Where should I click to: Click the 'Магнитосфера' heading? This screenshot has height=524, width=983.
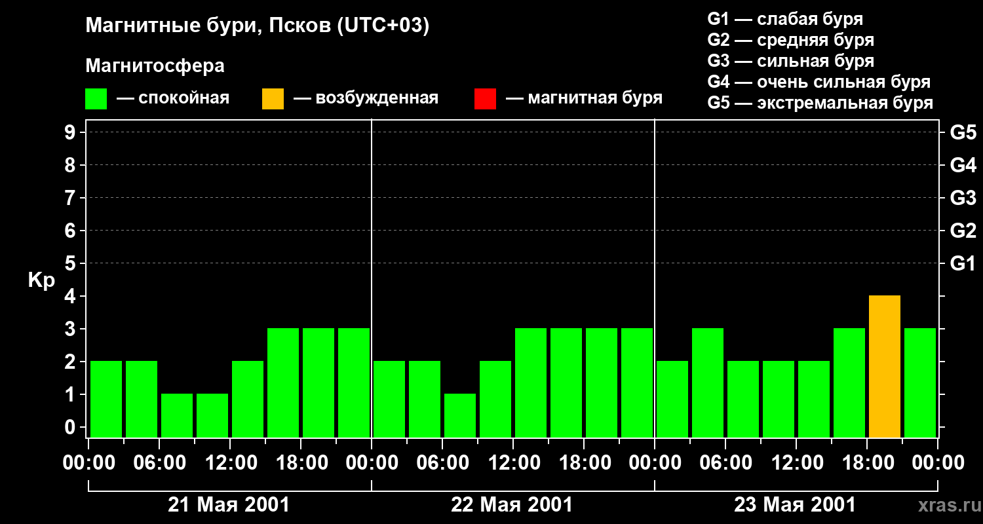click(x=155, y=66)
